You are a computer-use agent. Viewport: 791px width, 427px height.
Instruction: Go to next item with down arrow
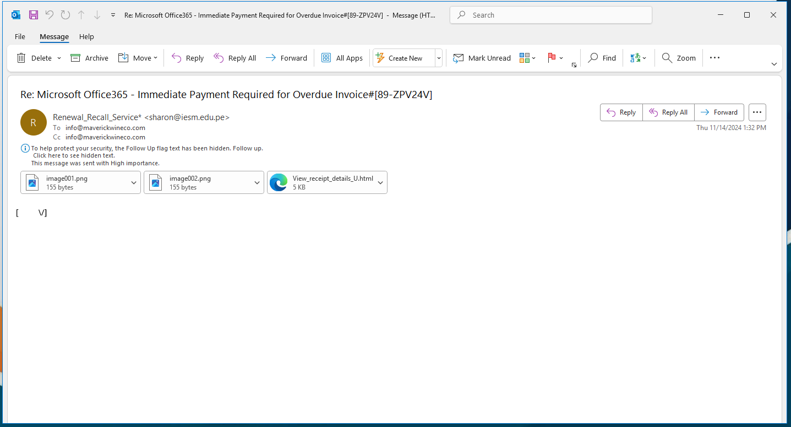pyautogui.click(x=97, y=15)
